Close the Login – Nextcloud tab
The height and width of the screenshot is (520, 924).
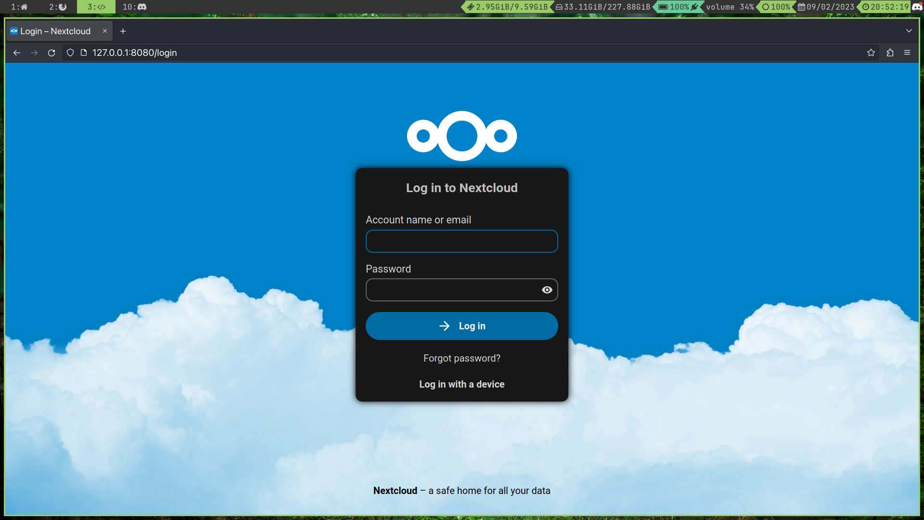[105, 31]
